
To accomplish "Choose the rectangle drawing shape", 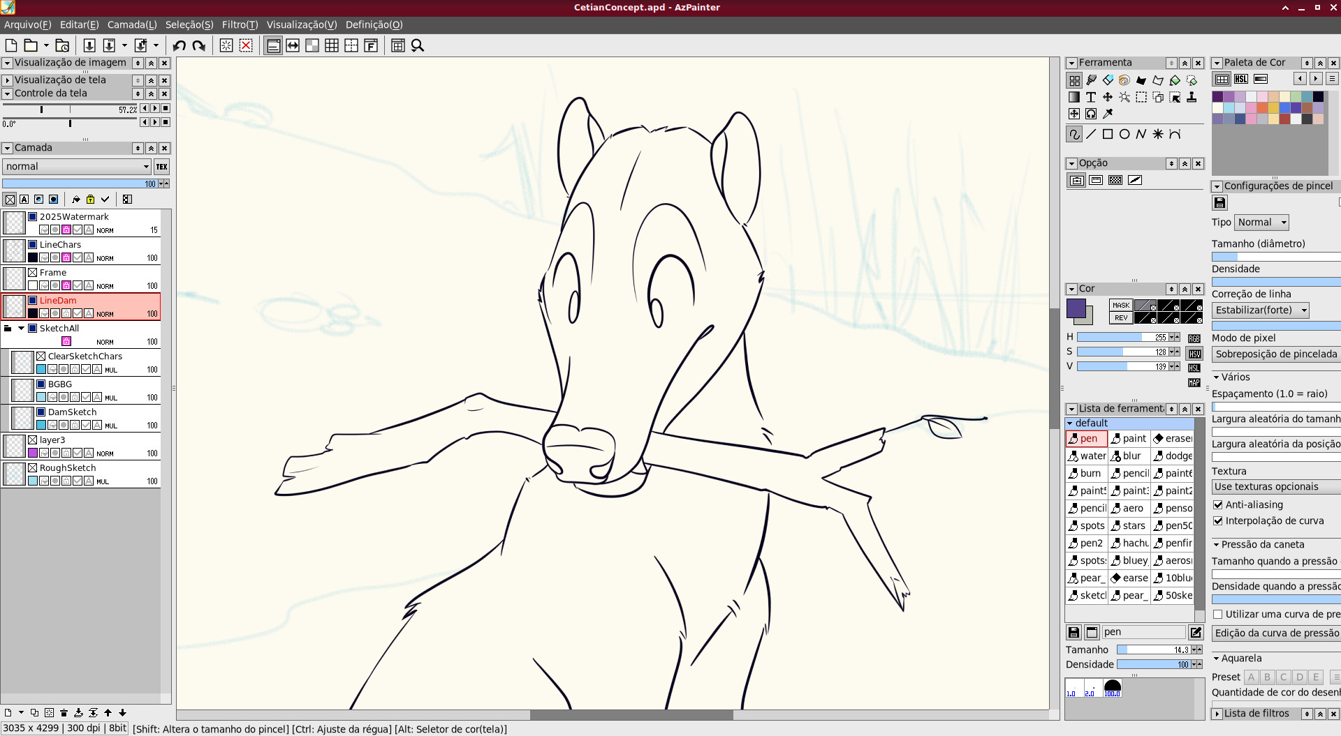I will coord(1108,134).
